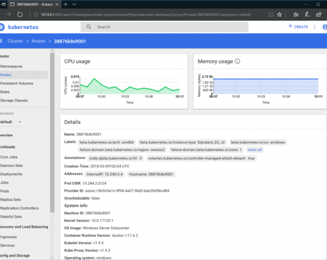
Task: Open Namespaces in sidebar
Action: pos(11,66)
